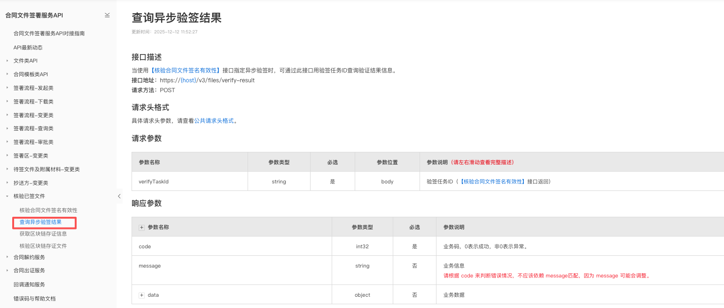724x308 pixels.
Task: Expand the data row plus icon
Action: coord(141,295)
